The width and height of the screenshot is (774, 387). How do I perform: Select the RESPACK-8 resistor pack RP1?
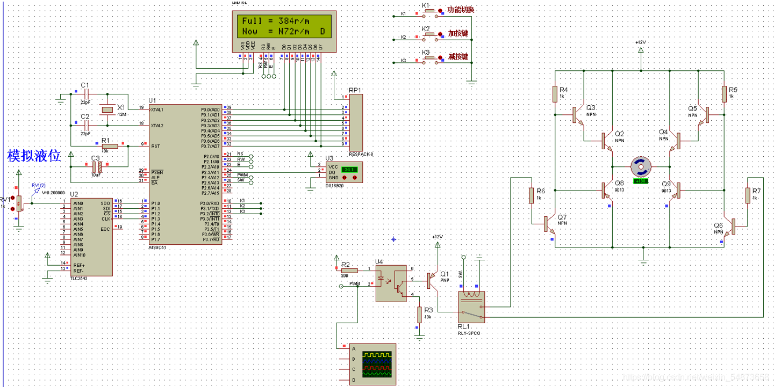tap(356, 123)
